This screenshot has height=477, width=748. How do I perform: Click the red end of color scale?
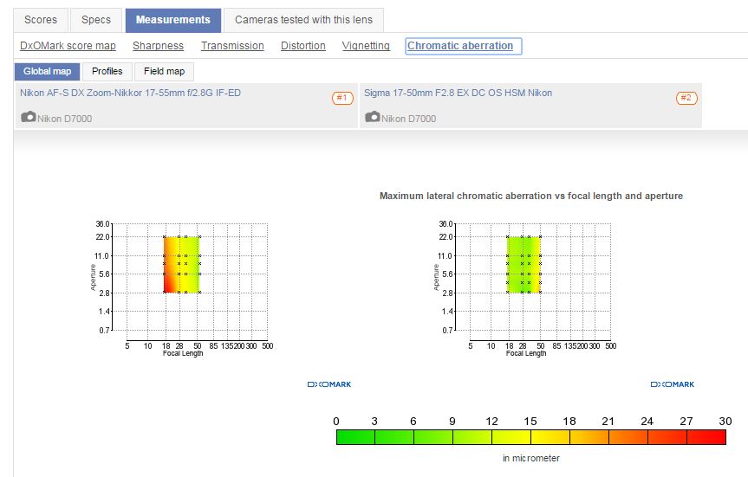click(x=706, y=438)
